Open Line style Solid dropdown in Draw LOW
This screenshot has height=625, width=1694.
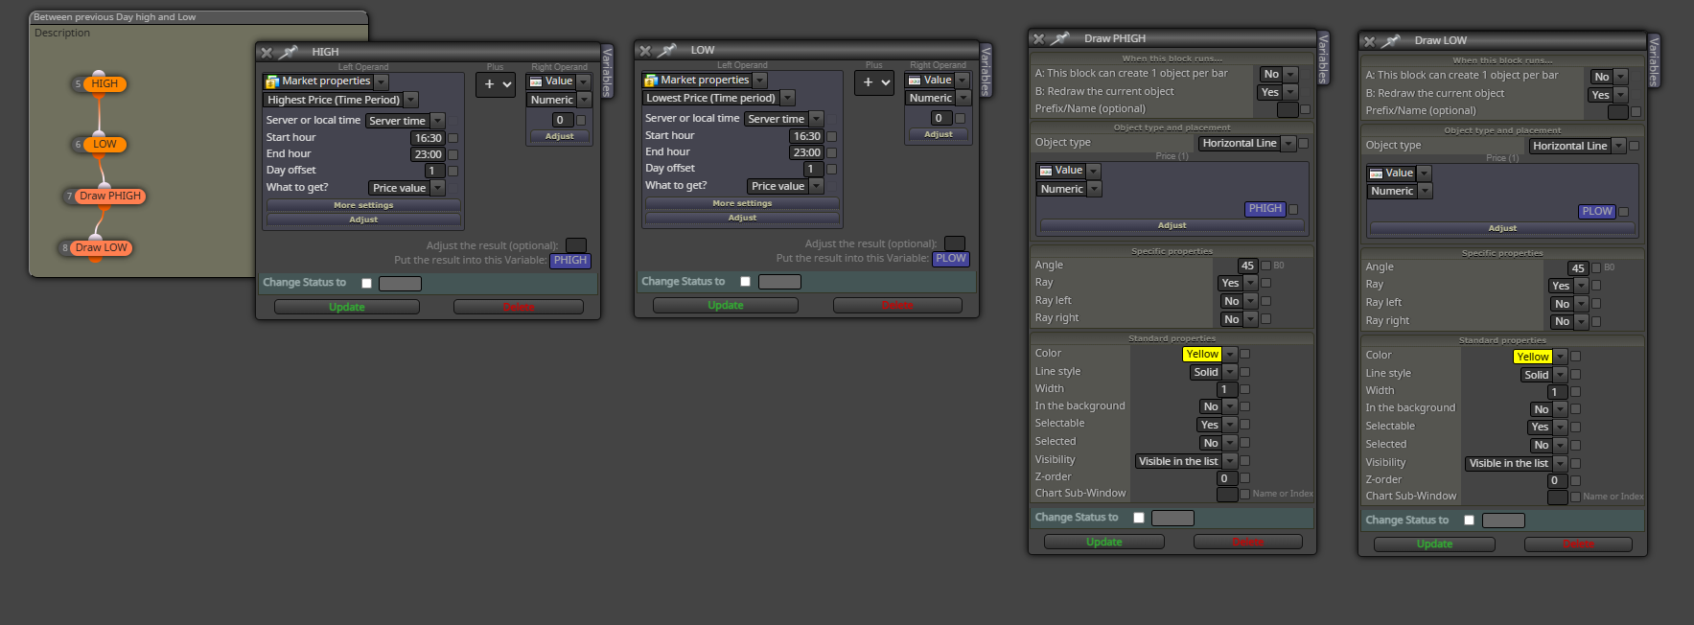coord(1543,375)
